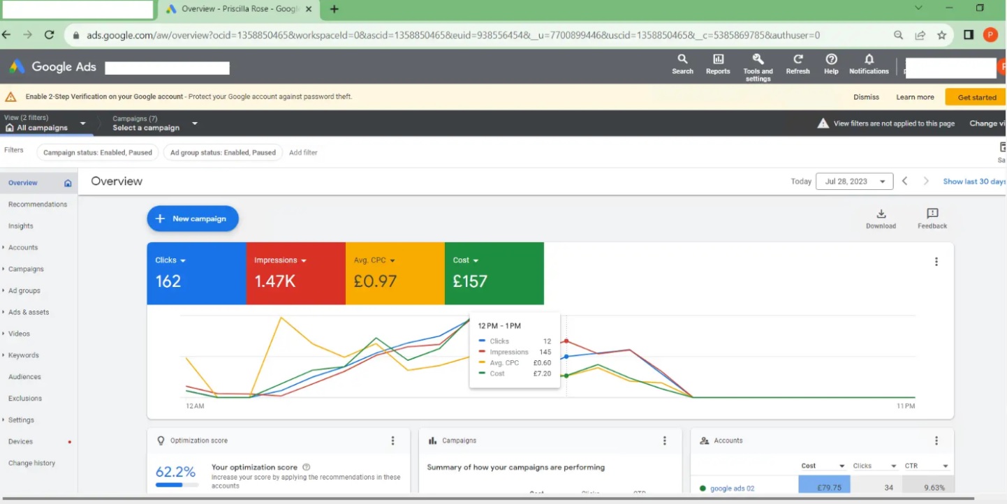
Task: Open the Jul 28, 2023 date picker
Action: tap(854, 181)
